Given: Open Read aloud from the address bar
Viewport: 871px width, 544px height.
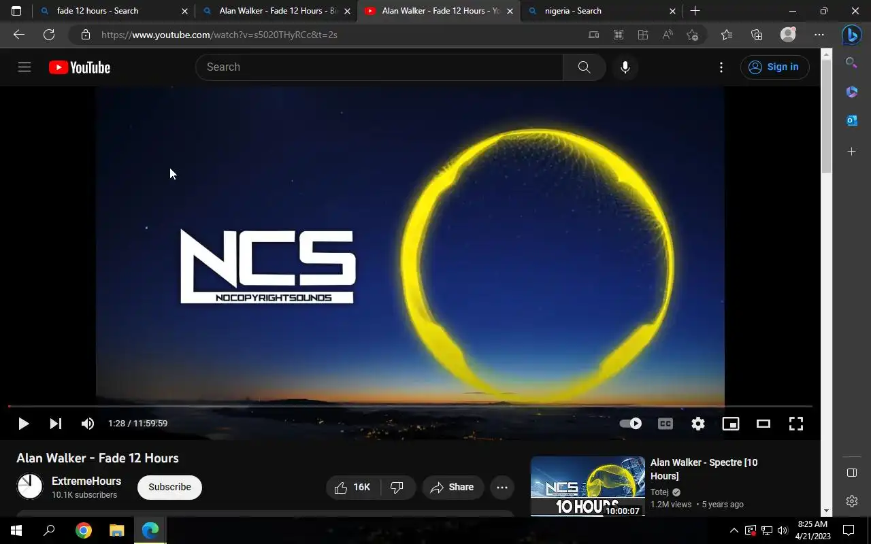Looking at the screenshot, I should (668, 35).
